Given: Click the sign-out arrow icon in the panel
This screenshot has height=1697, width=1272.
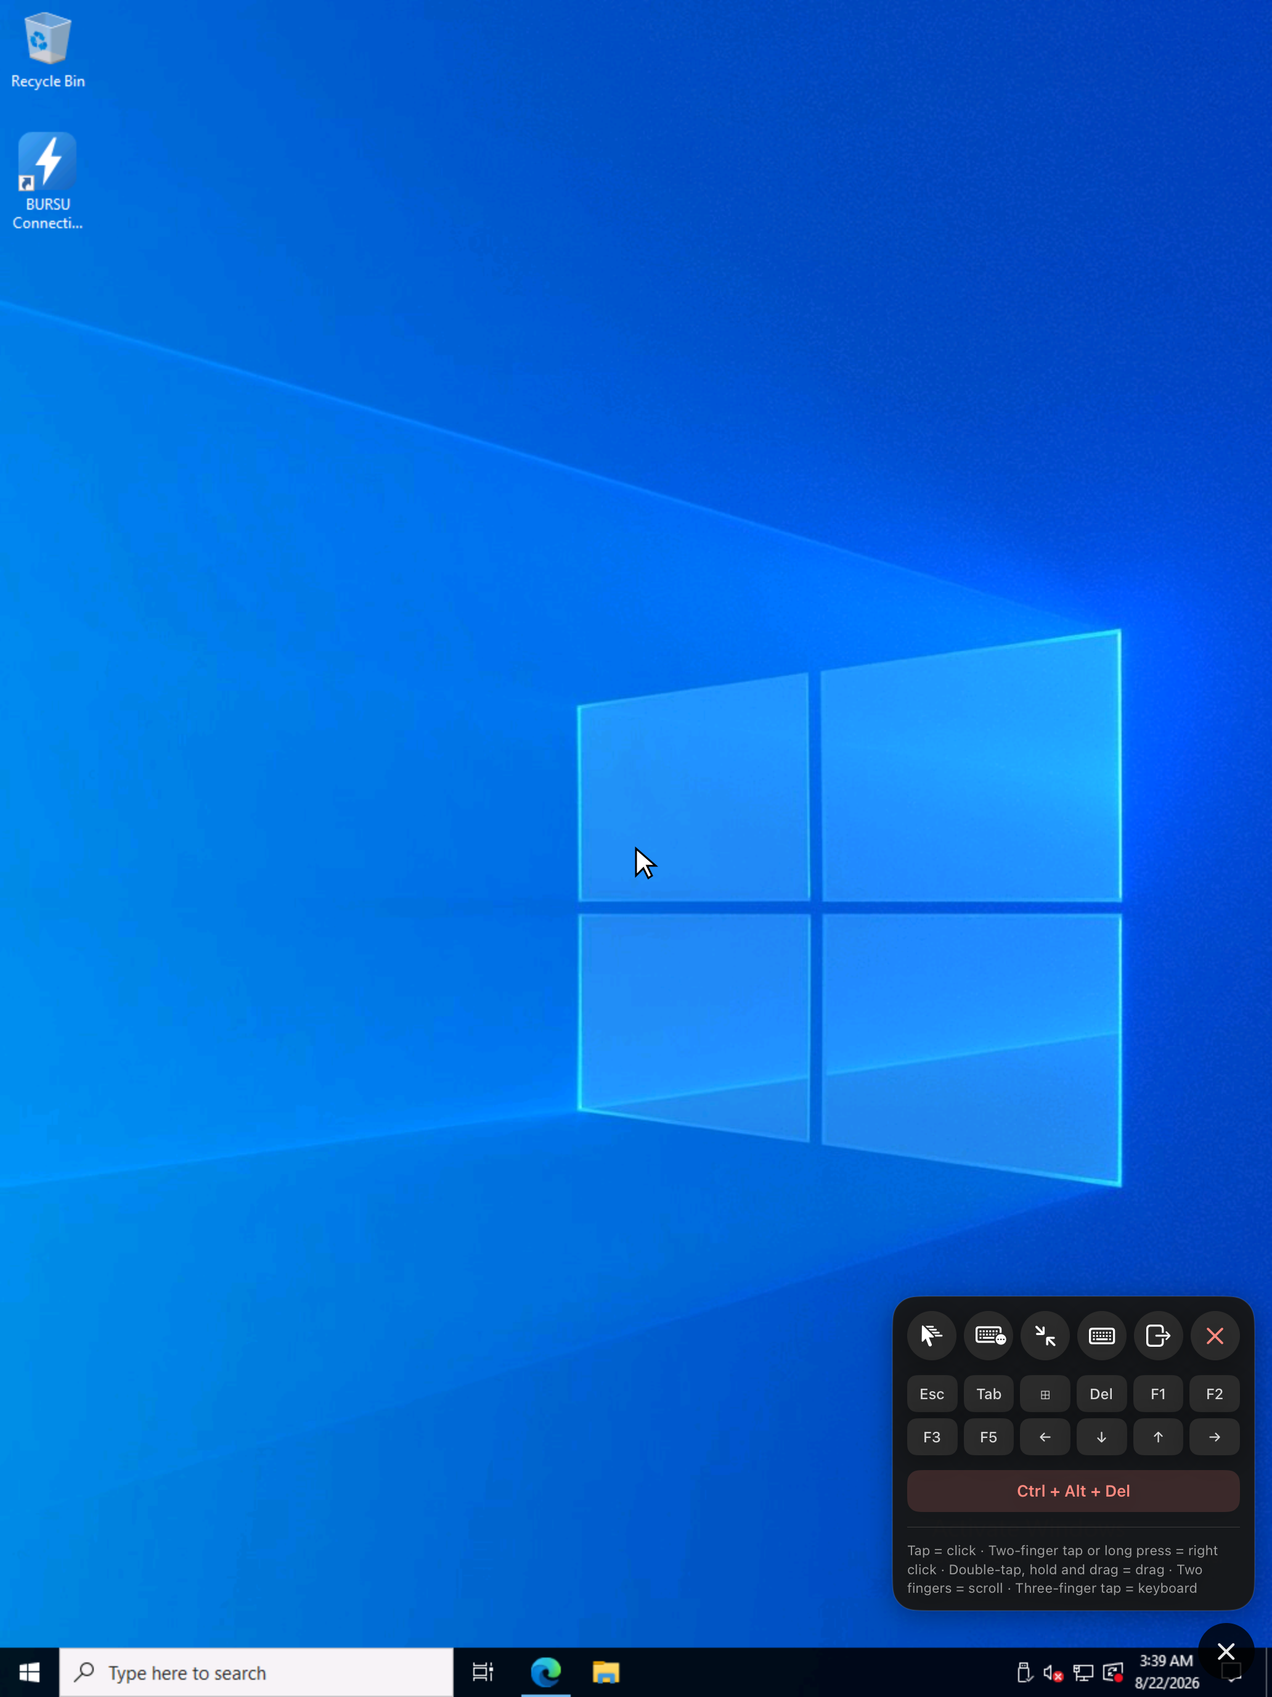Looking at the screenshot, I should [x=1158, y=1336].
